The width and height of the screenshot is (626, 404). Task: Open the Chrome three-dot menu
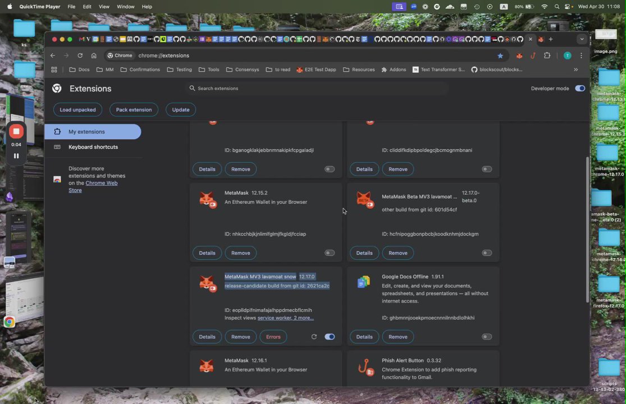(581, 56)
